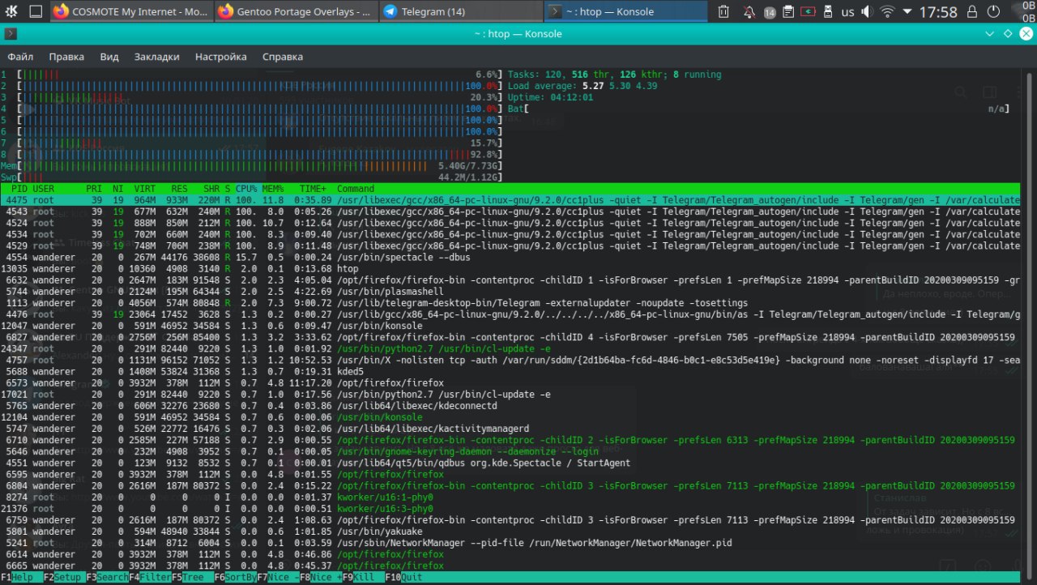This screenshot has height=585, width=1037.
Task: Sort by the RES column header
Action: click(x=179, y=189)
